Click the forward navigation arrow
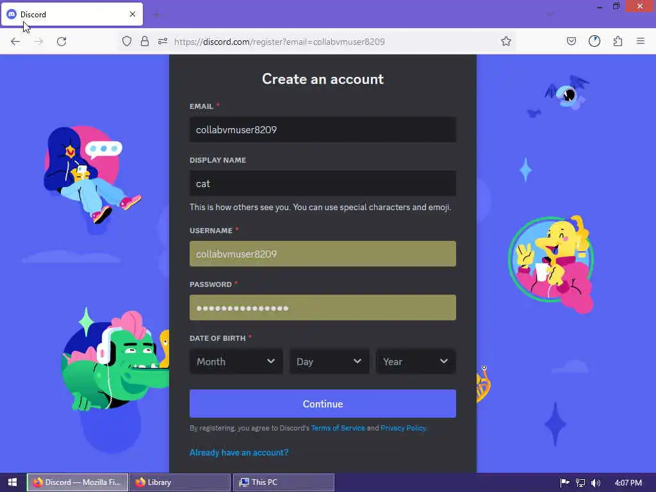 [x=38, y=42]
